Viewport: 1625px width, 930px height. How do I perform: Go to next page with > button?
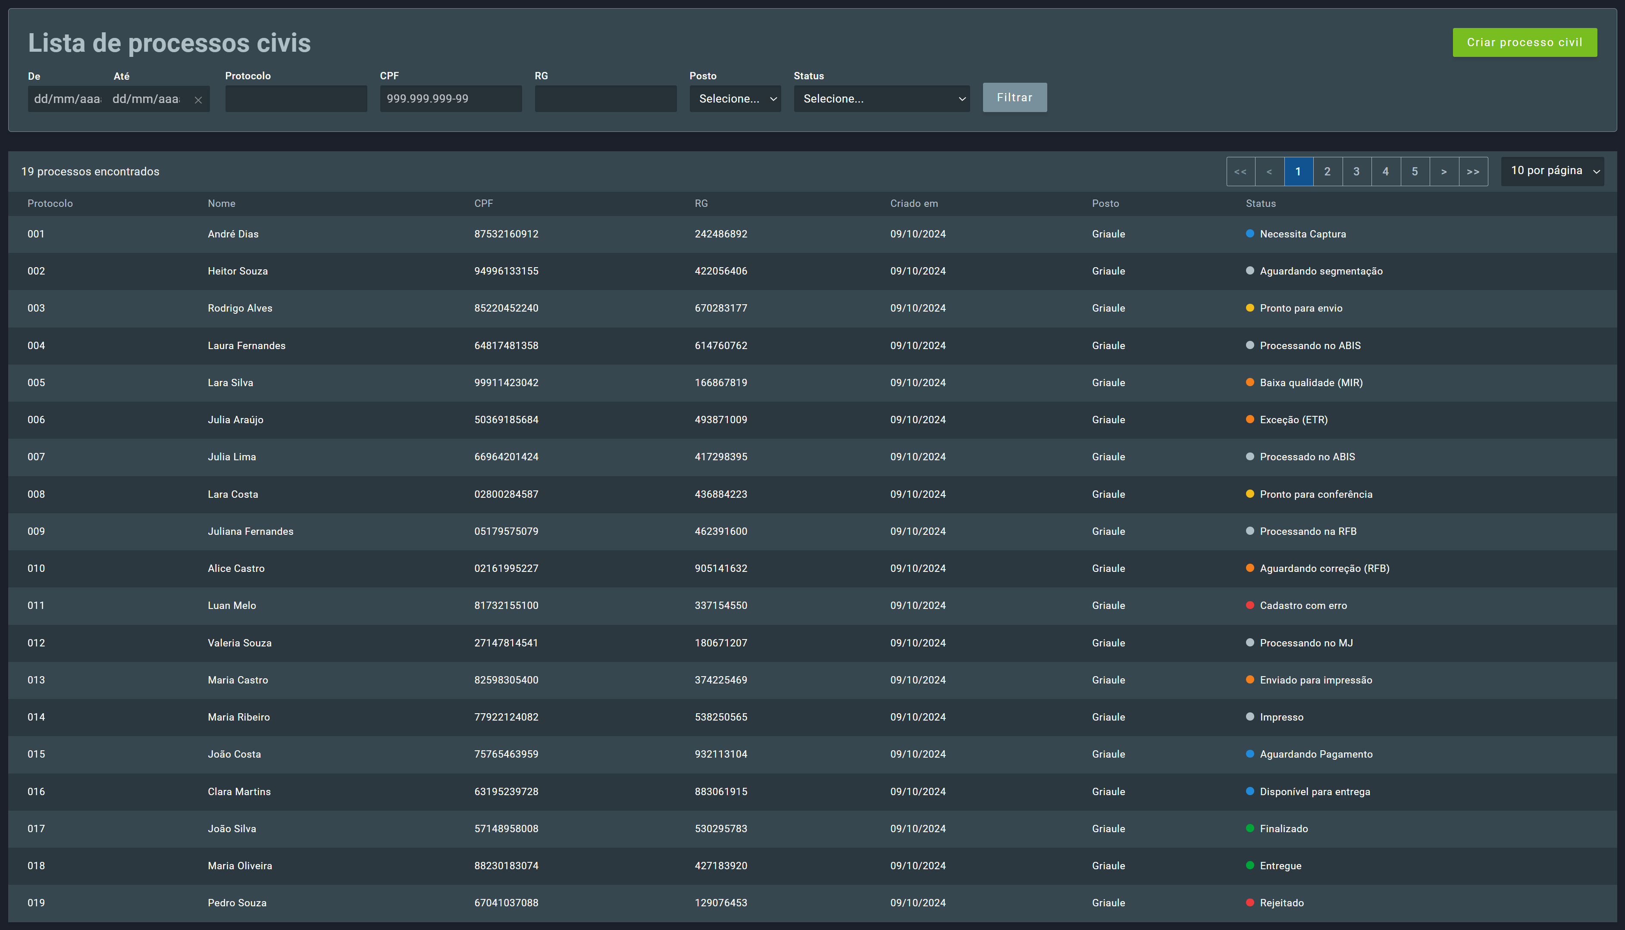(1443, 172)
